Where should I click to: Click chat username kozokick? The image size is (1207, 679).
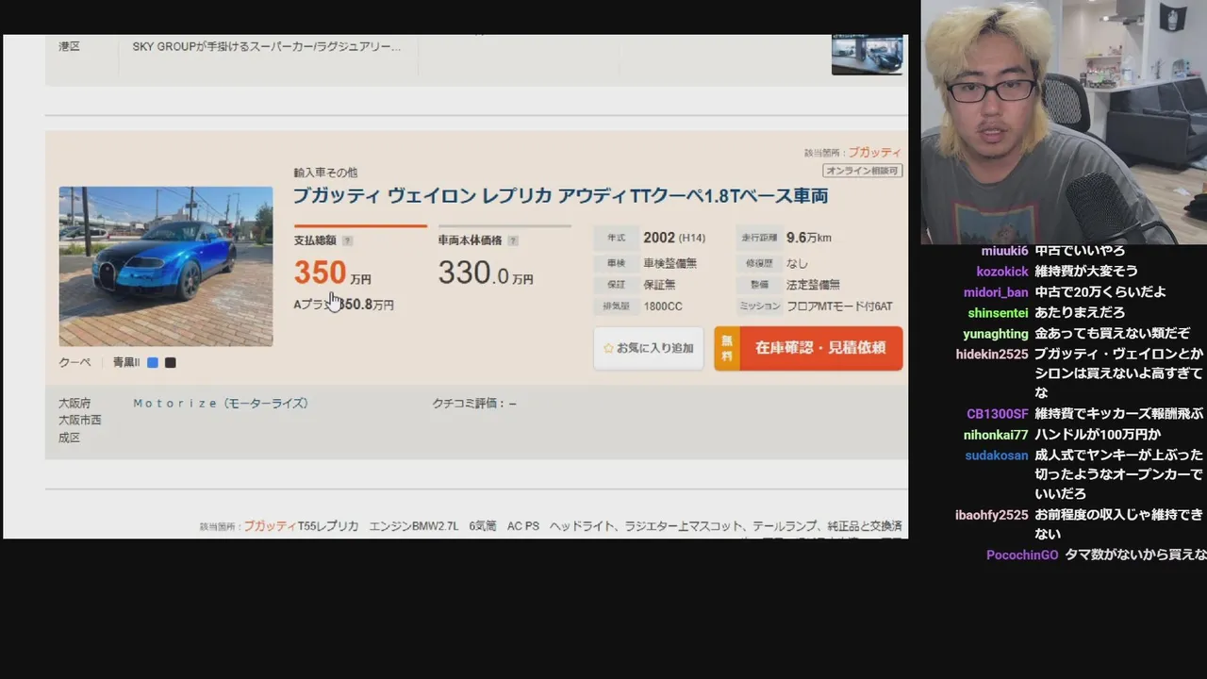1002,272
